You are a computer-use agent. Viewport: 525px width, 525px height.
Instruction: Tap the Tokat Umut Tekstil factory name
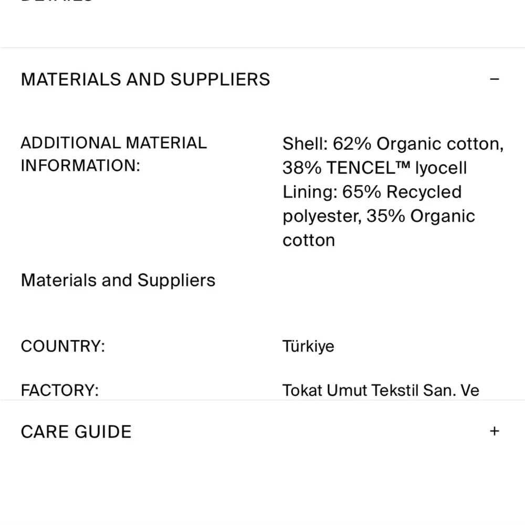[381, 390]
